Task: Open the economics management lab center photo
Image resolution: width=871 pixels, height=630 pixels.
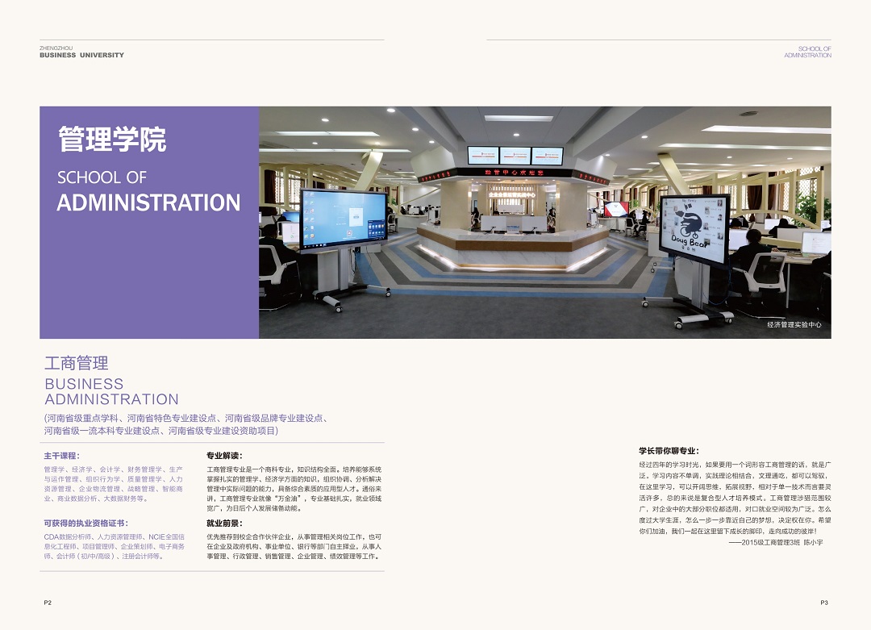Action: pos(545,222)
